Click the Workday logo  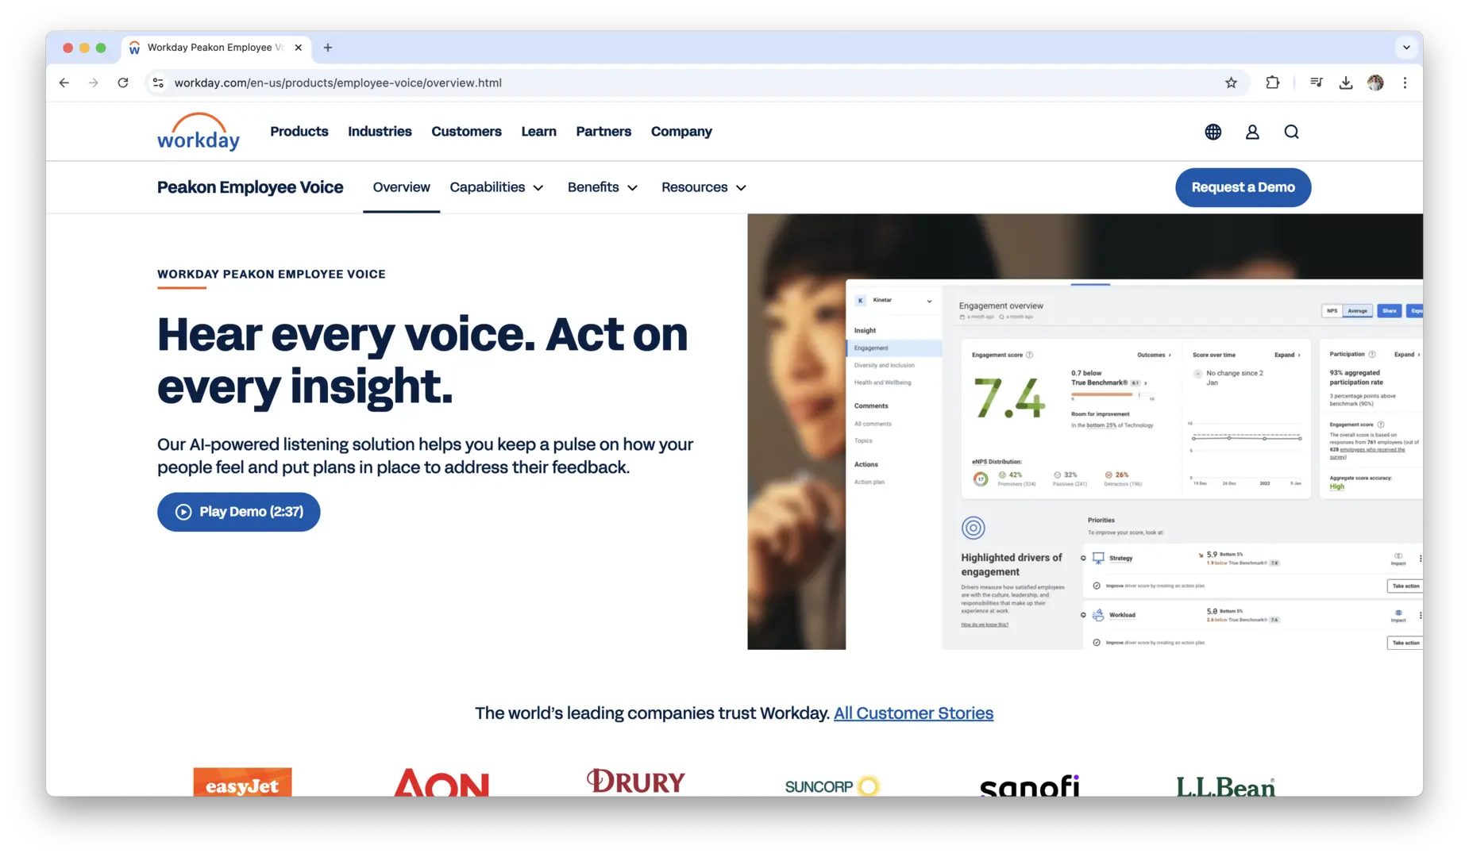point(198,132)
